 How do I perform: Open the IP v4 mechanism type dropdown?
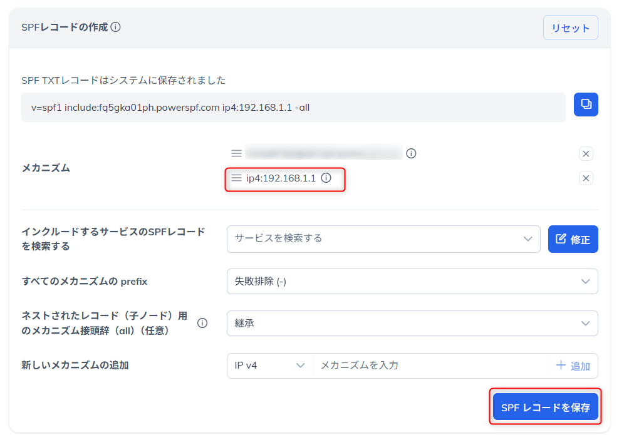pos(269,366)
